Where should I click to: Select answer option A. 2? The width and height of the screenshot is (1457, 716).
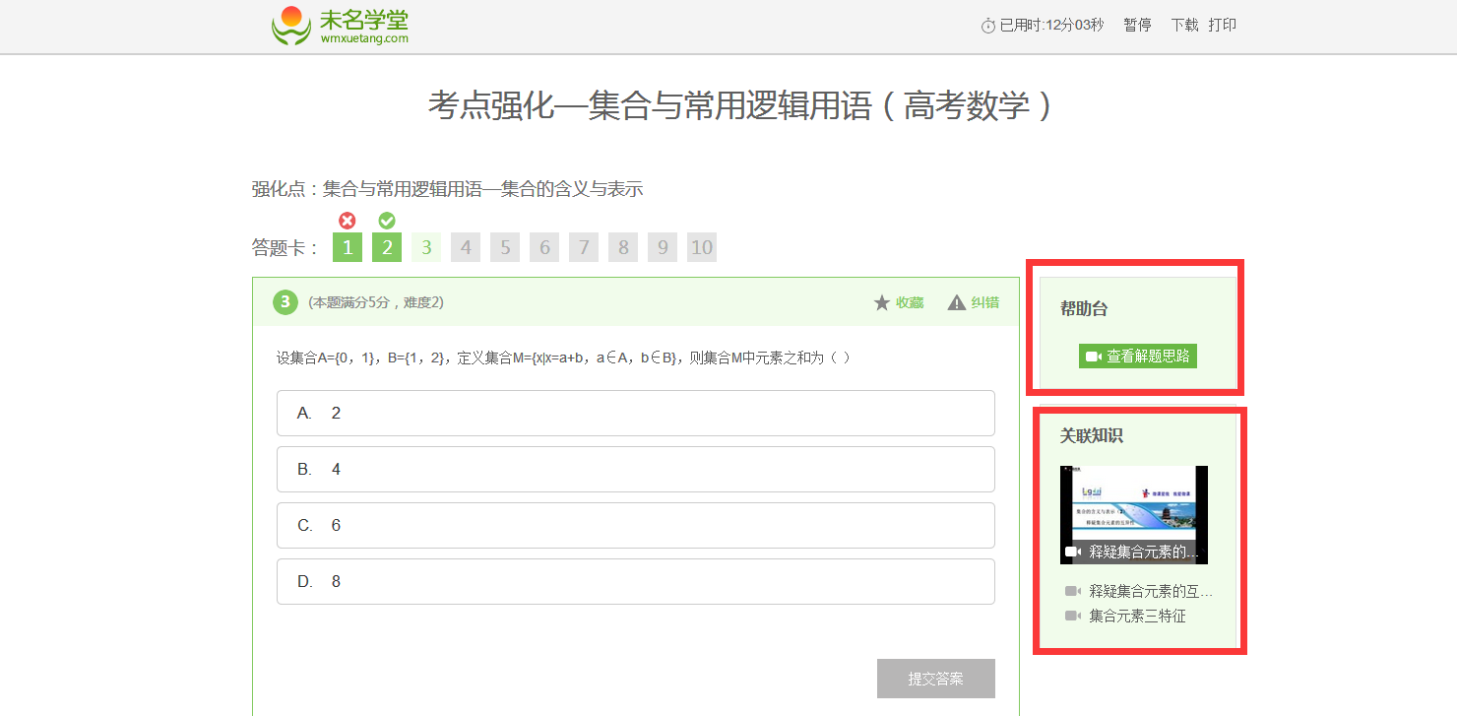635,413
